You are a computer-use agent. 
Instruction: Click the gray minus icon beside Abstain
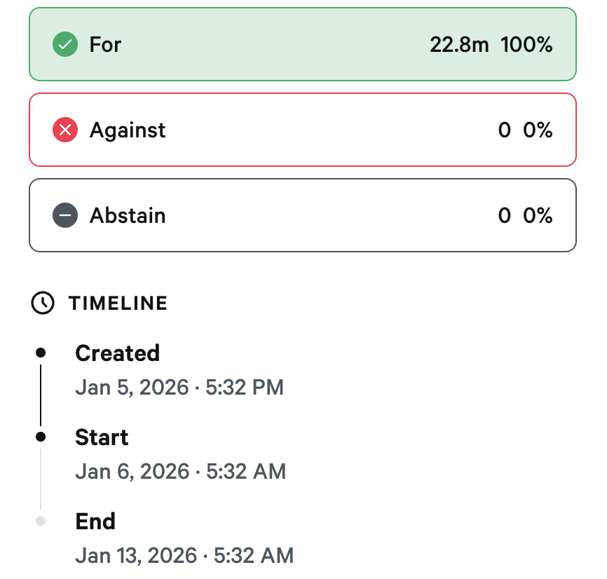pyautogui.click(x=65, y=215)
